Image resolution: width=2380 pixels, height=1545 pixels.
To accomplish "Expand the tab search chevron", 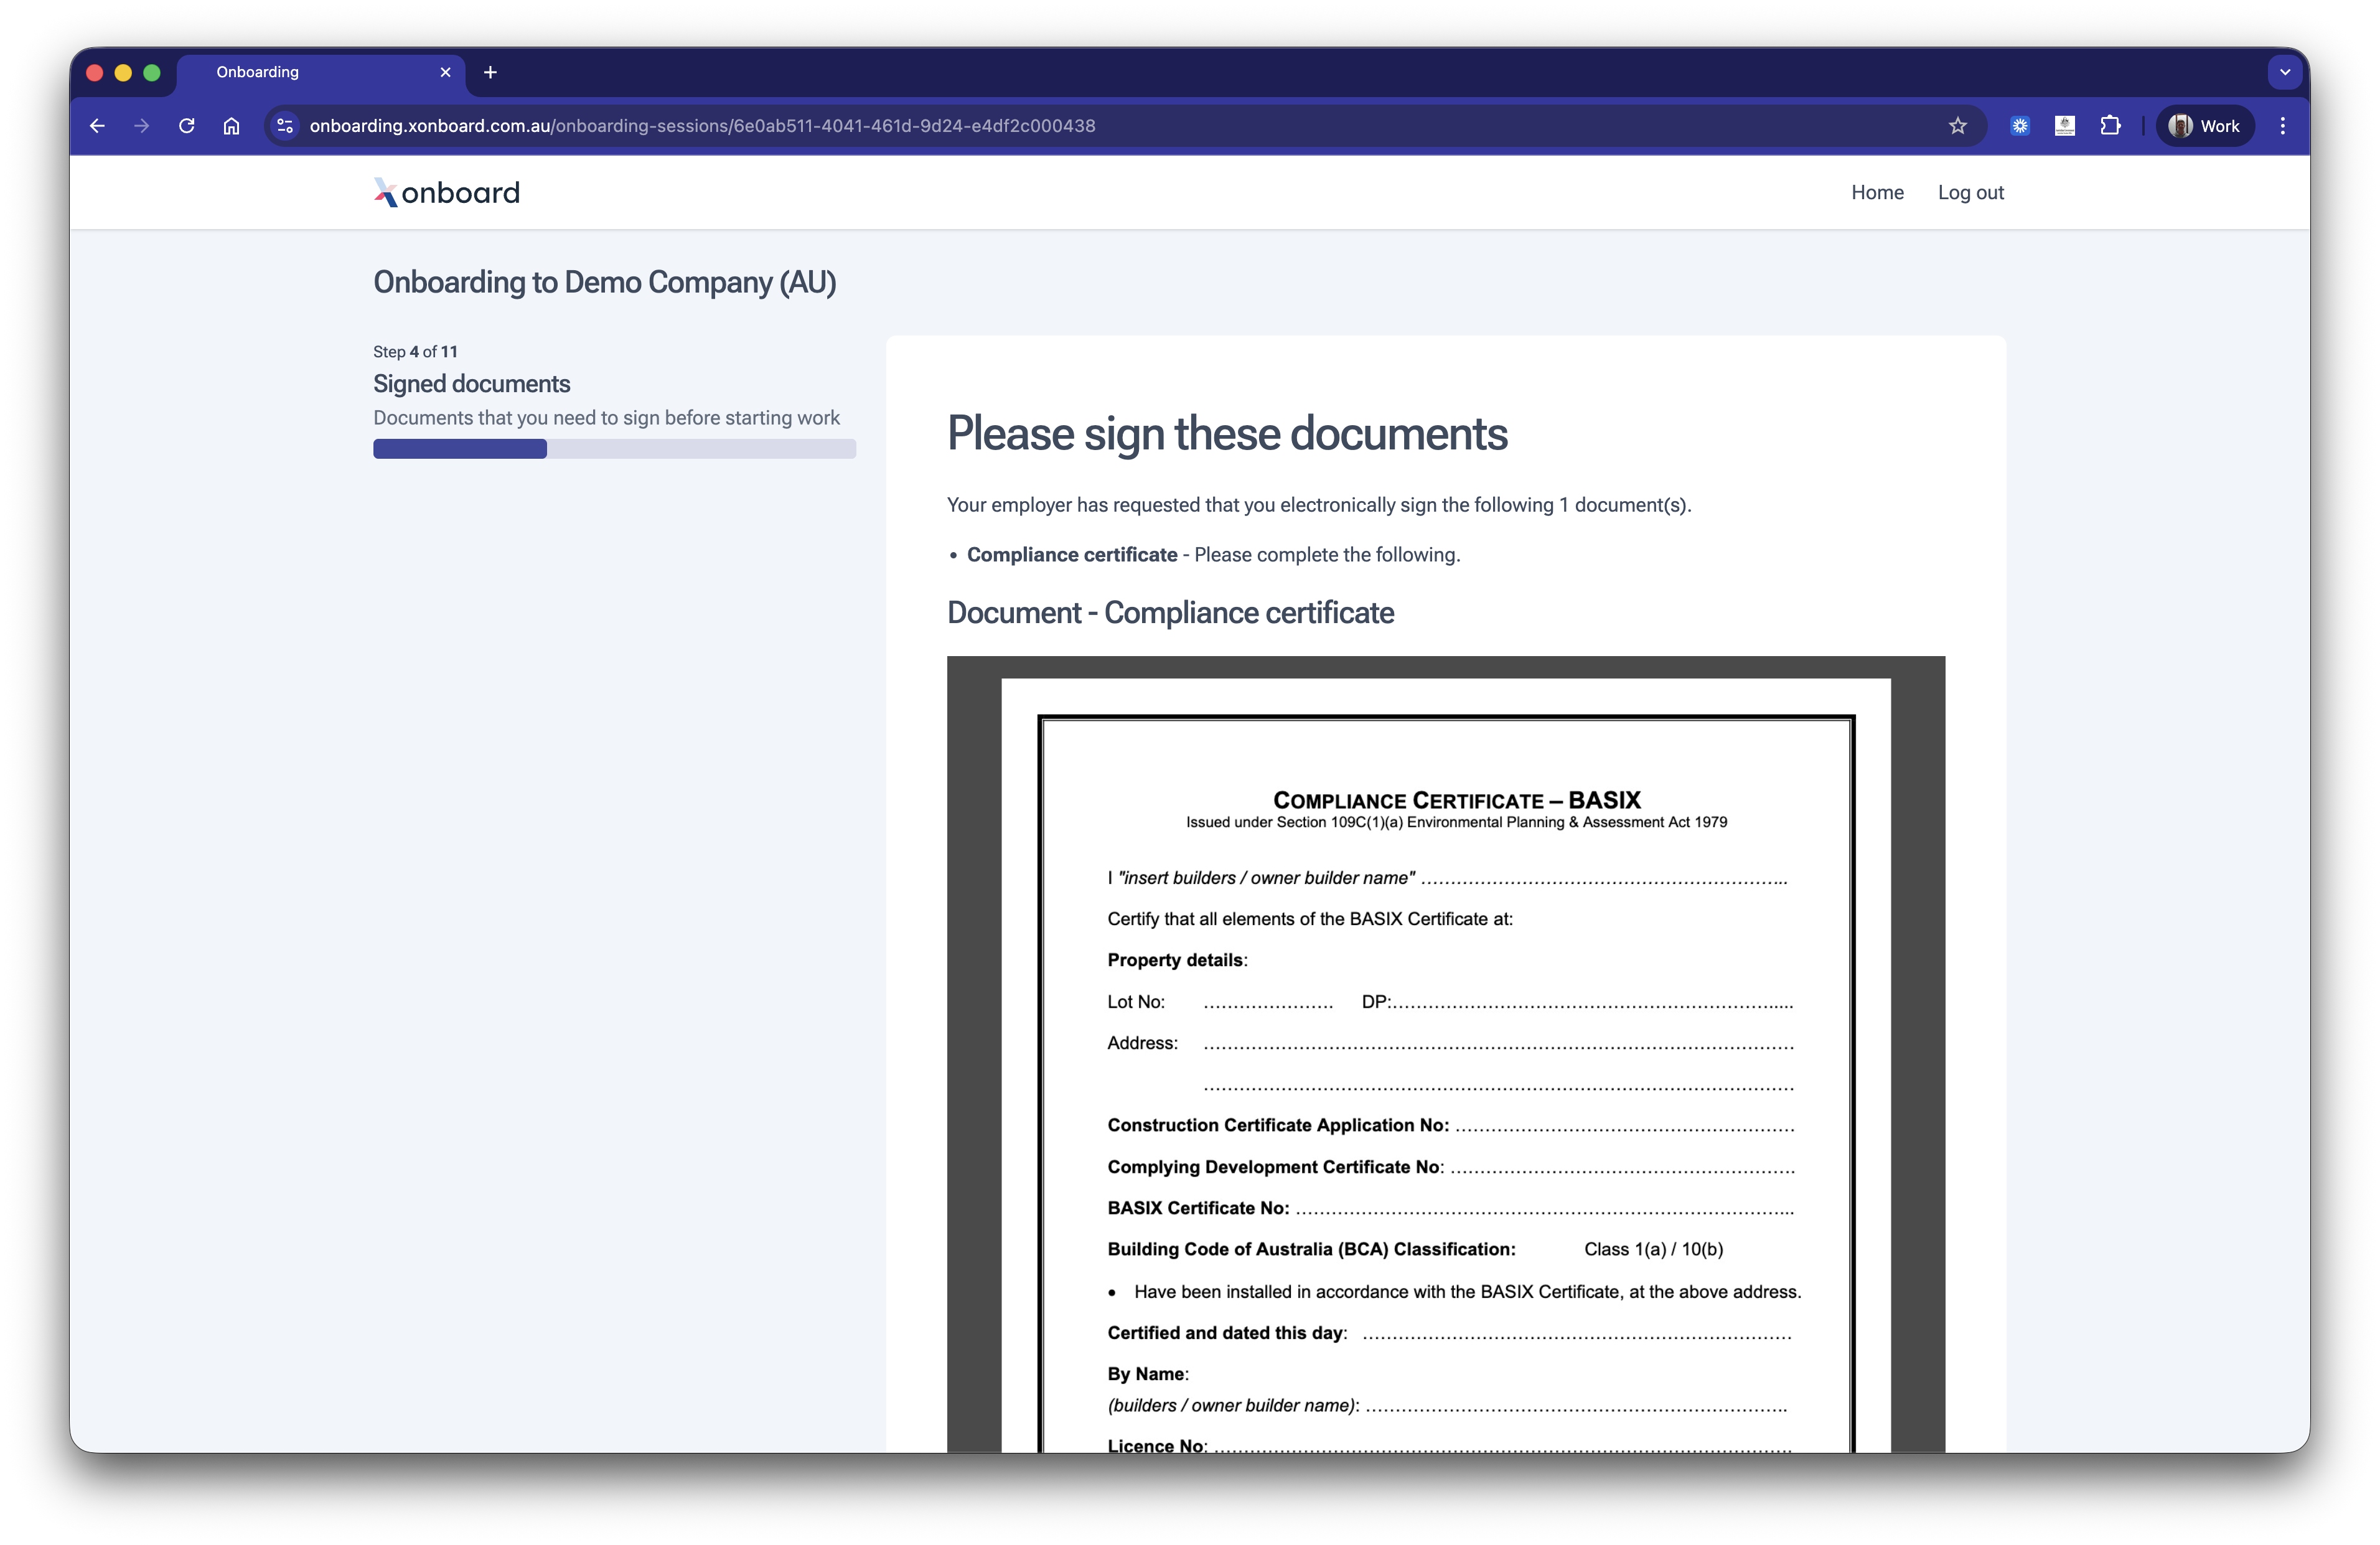I will (x=2284, y=72).
